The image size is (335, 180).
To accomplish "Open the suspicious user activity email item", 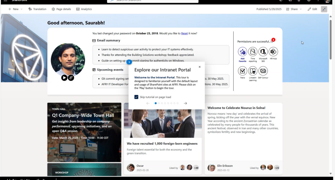I will coord(148,49).
